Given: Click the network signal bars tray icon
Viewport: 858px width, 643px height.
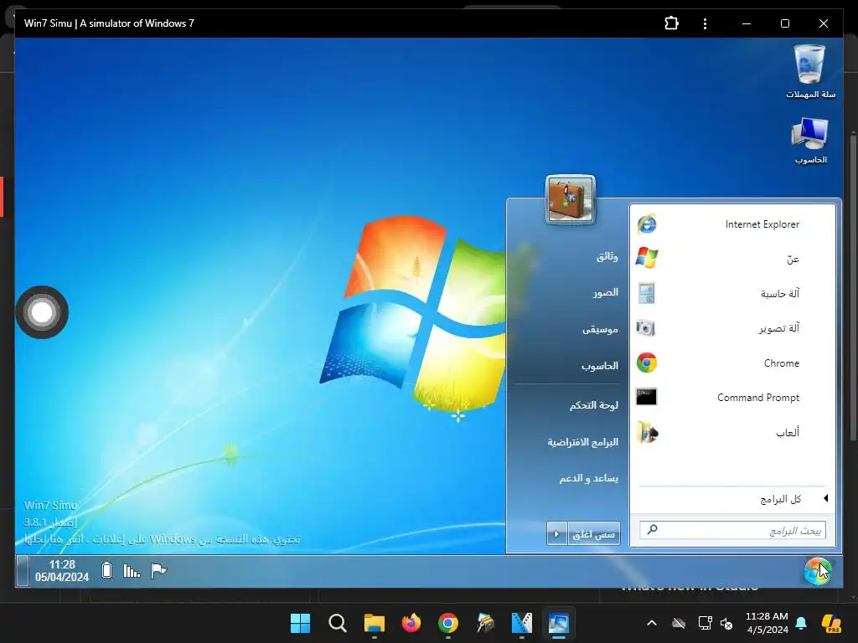Looking at the screenshot, I should tap(132, 571).
